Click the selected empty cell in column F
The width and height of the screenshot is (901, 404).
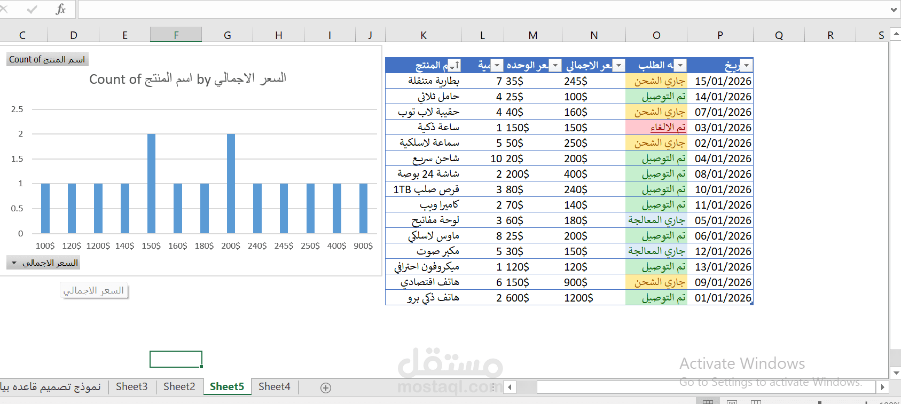(x=176, y=359)
